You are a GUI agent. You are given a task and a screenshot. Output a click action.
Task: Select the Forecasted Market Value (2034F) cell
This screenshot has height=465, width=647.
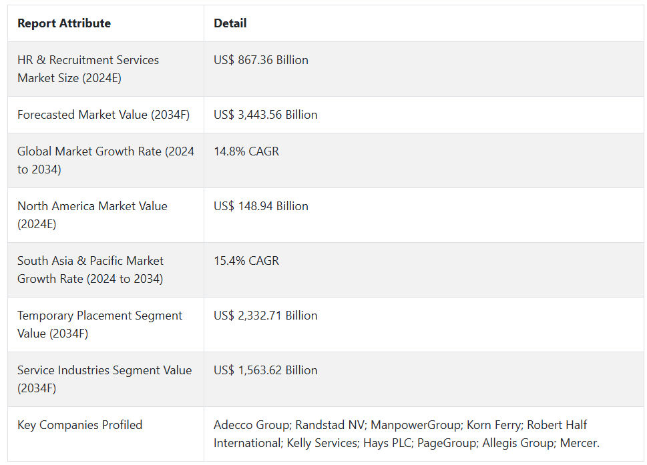coord(103,115)
